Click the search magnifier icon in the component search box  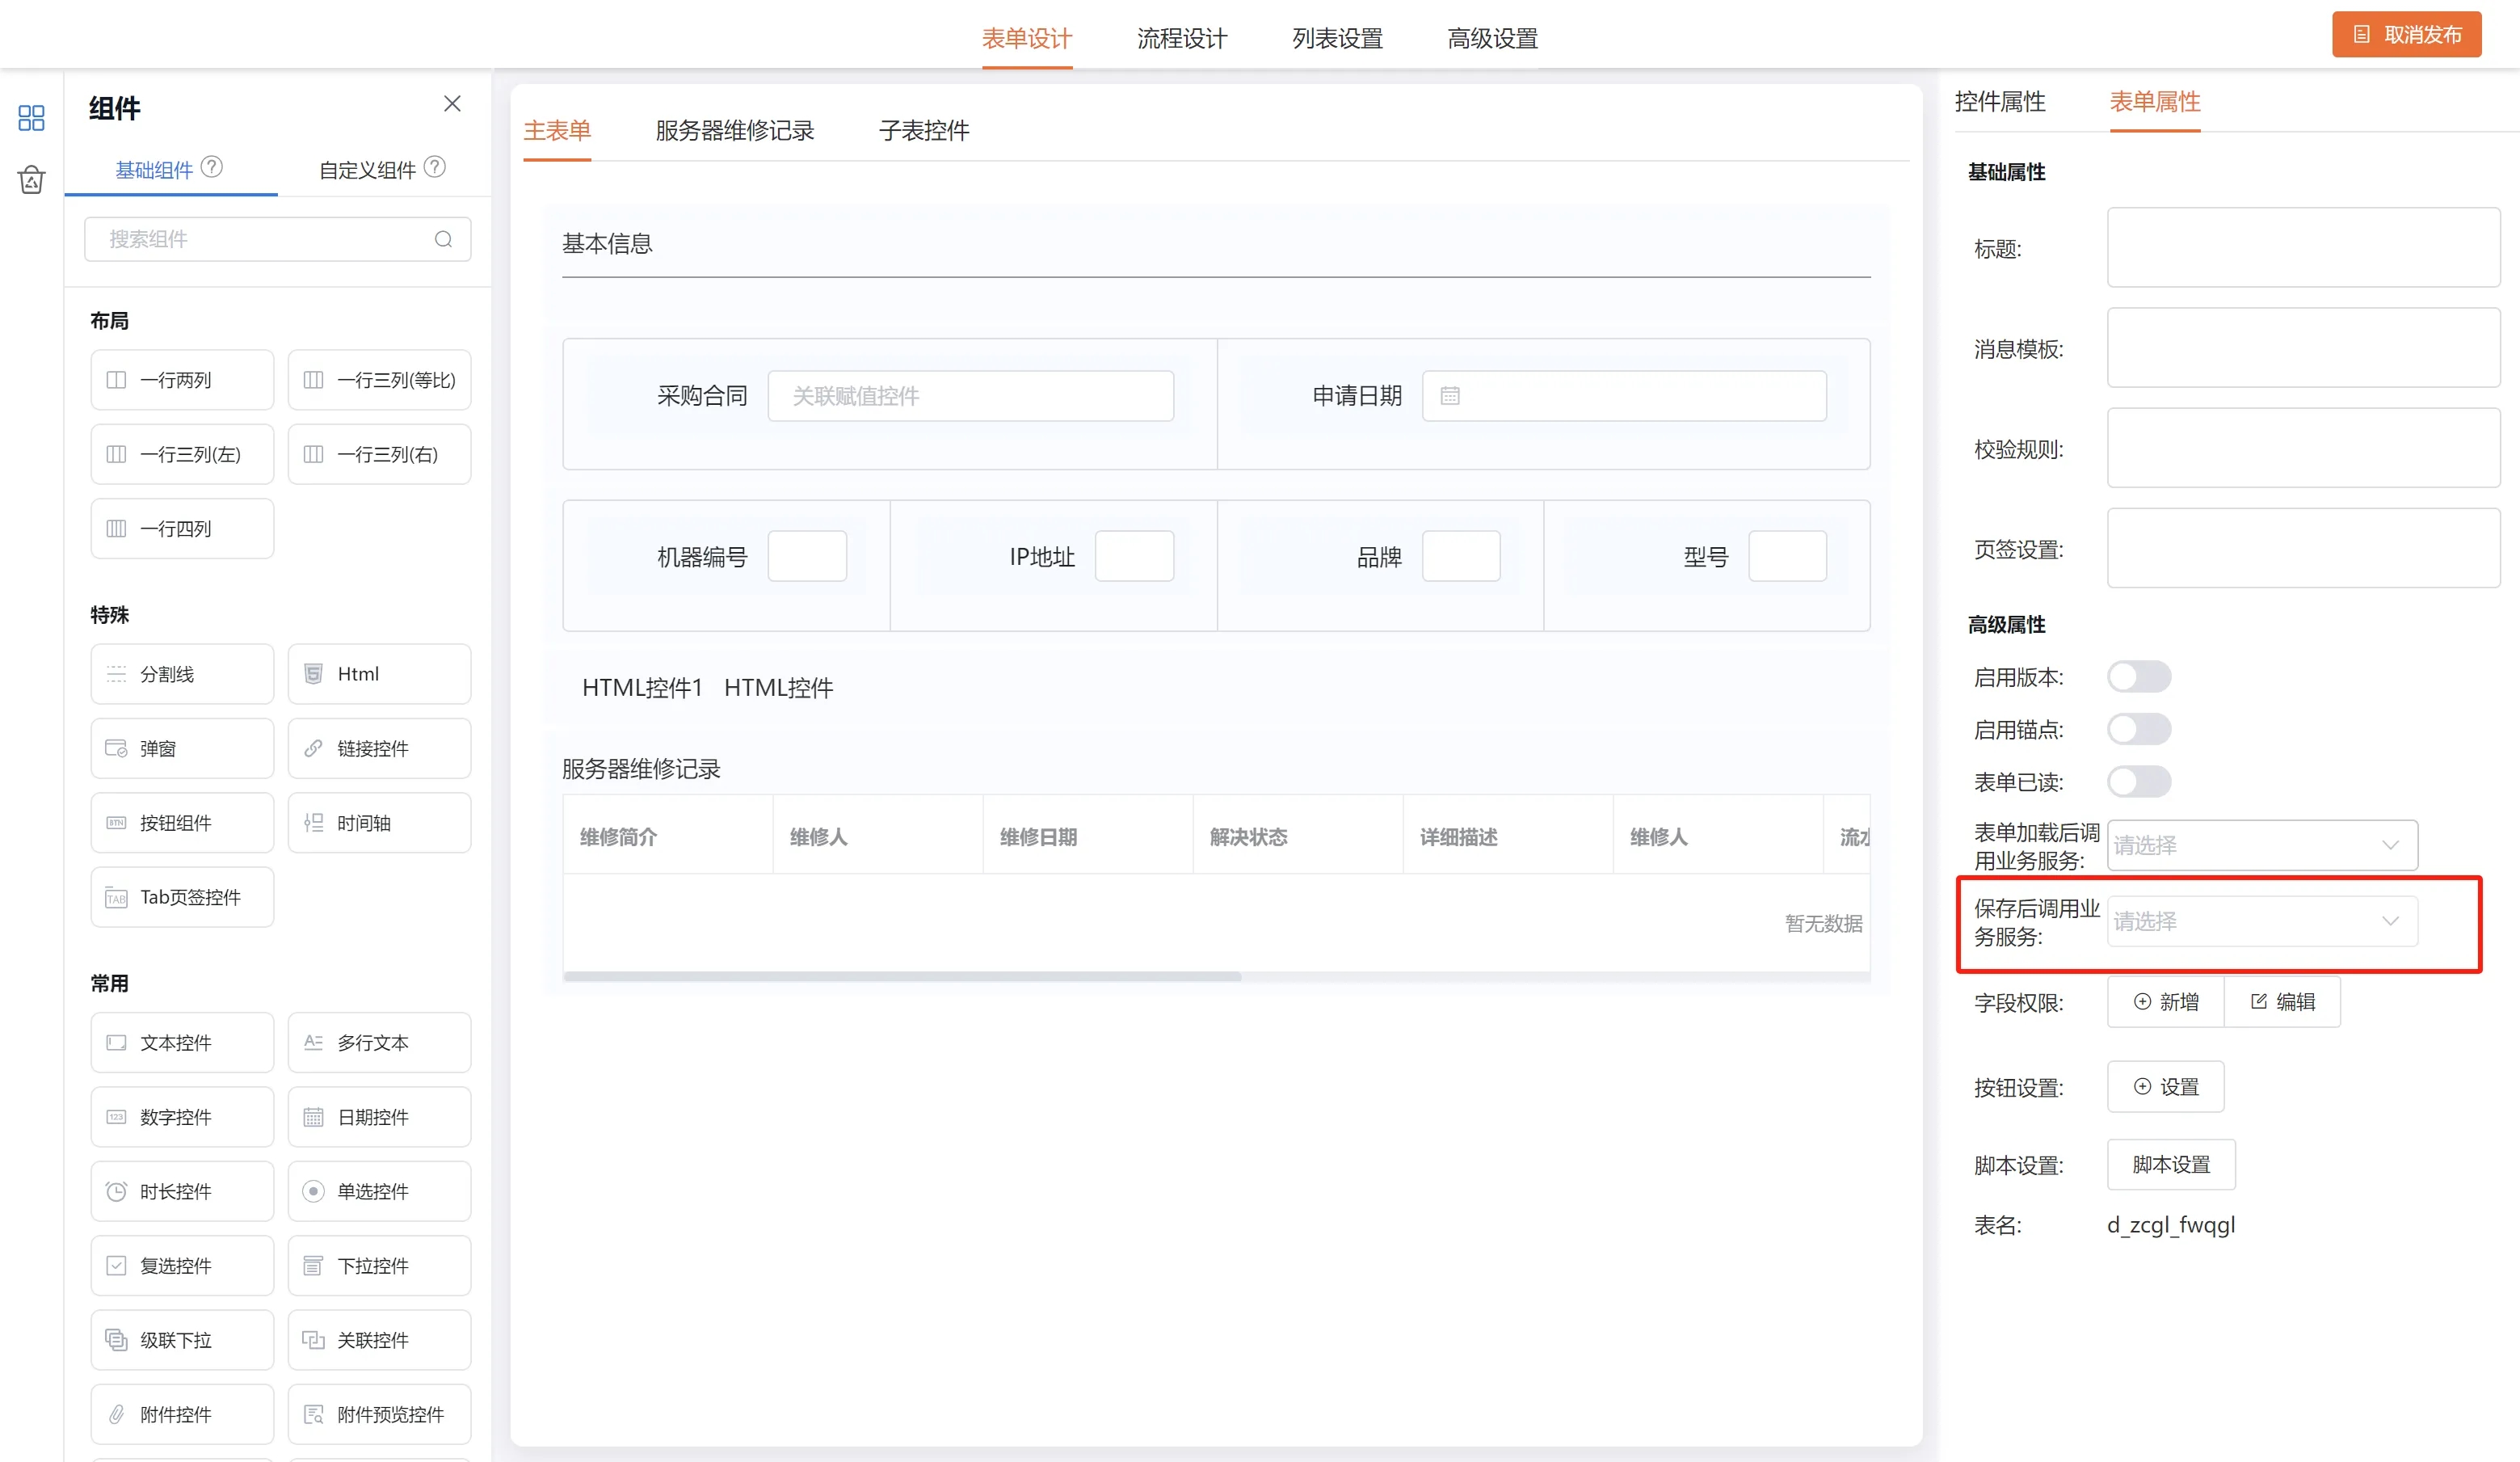443,239
